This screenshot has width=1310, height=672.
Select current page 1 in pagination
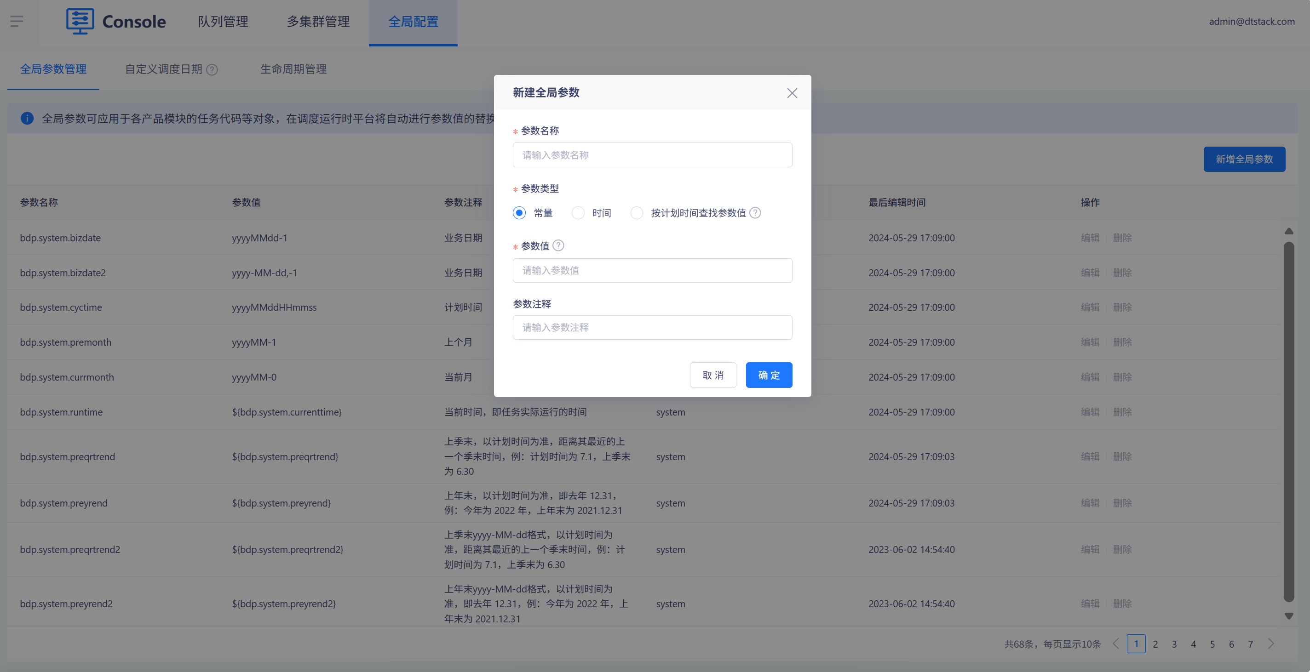click(x=1136, y=644)
